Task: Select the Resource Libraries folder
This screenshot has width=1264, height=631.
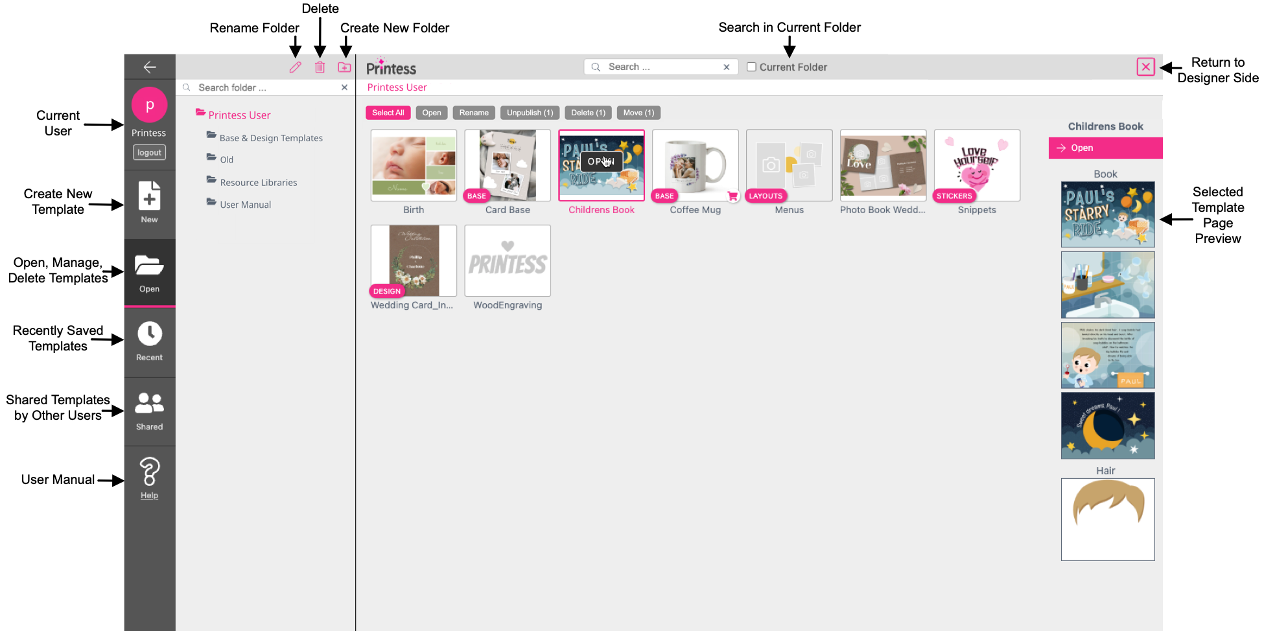Action: (x=258, y=183)
